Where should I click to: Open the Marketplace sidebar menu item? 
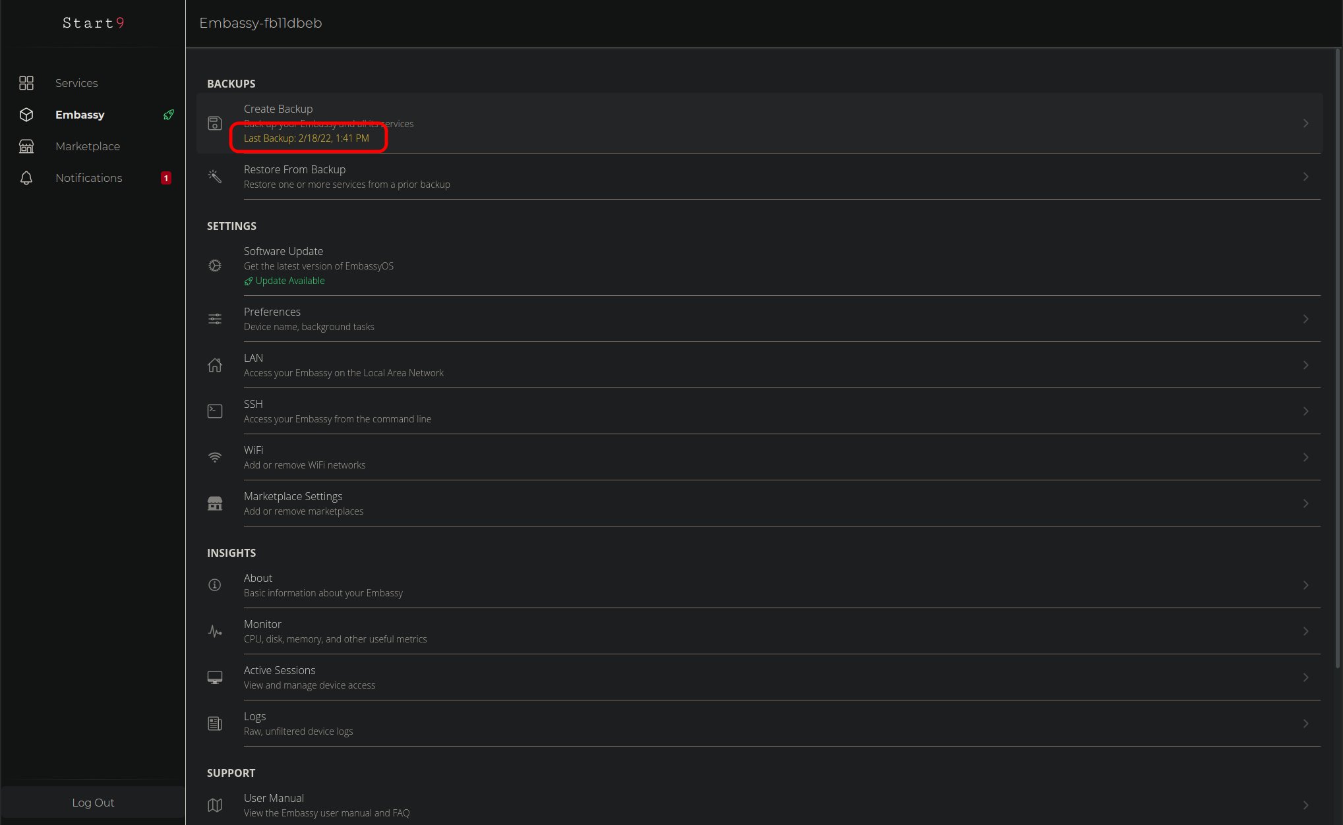coord(88,146)
